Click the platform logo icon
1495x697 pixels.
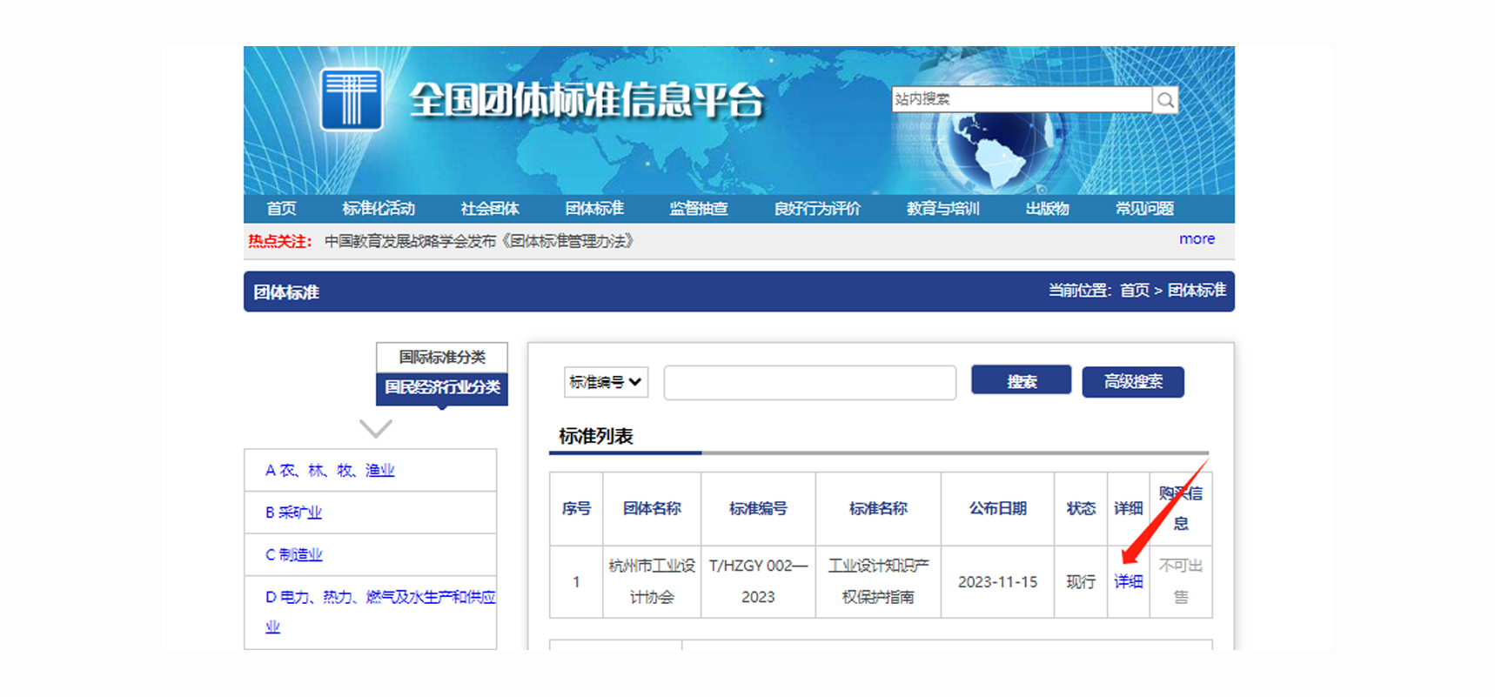tap(352, 99)
